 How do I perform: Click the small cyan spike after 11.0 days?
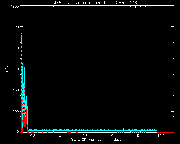click(x=123, y=129)
